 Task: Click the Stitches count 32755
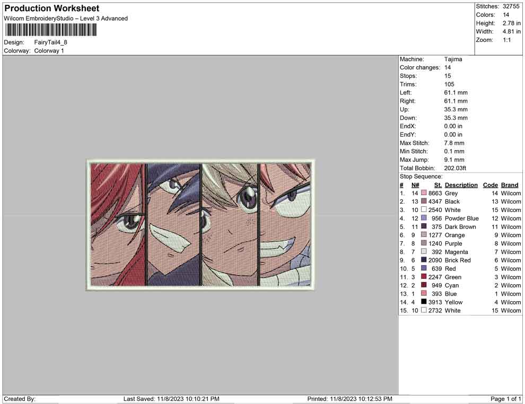[511, 6]
